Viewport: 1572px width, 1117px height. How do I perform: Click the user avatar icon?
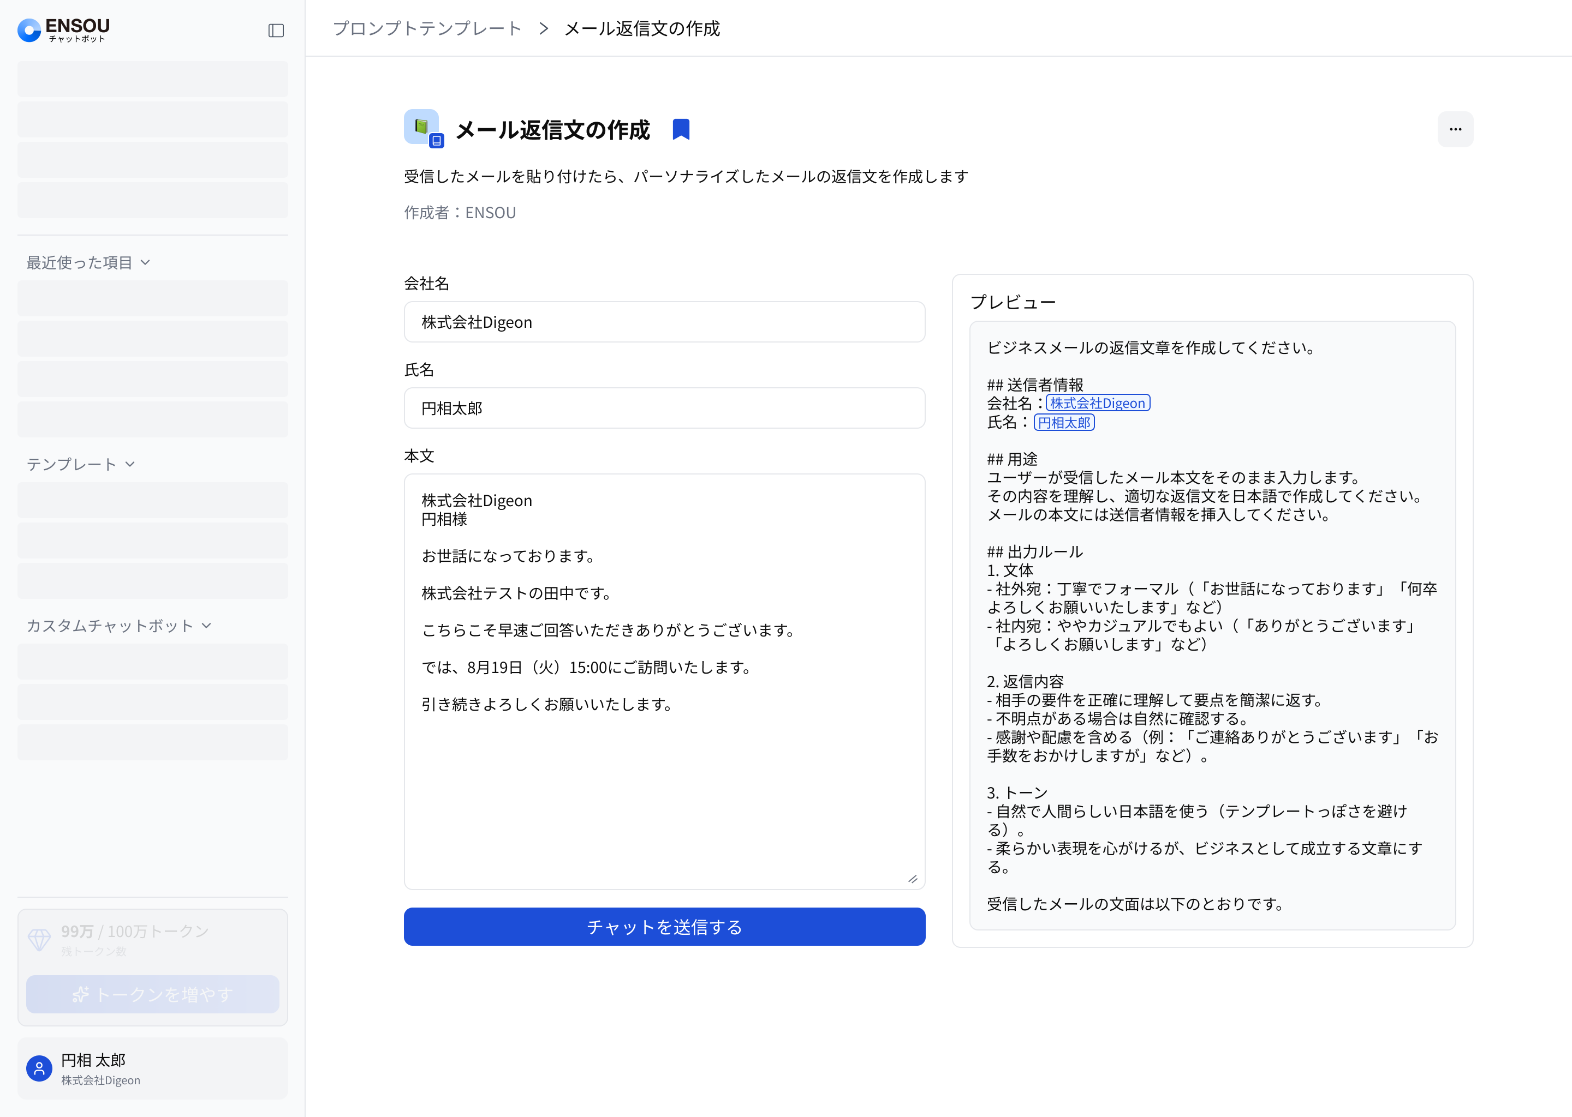39,1068
